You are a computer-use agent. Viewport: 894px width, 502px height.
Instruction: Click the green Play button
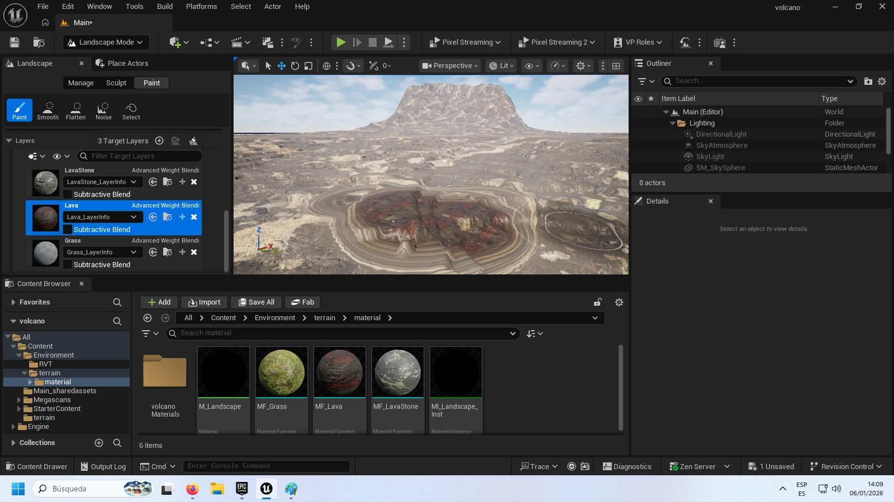(x=340, y=42)
